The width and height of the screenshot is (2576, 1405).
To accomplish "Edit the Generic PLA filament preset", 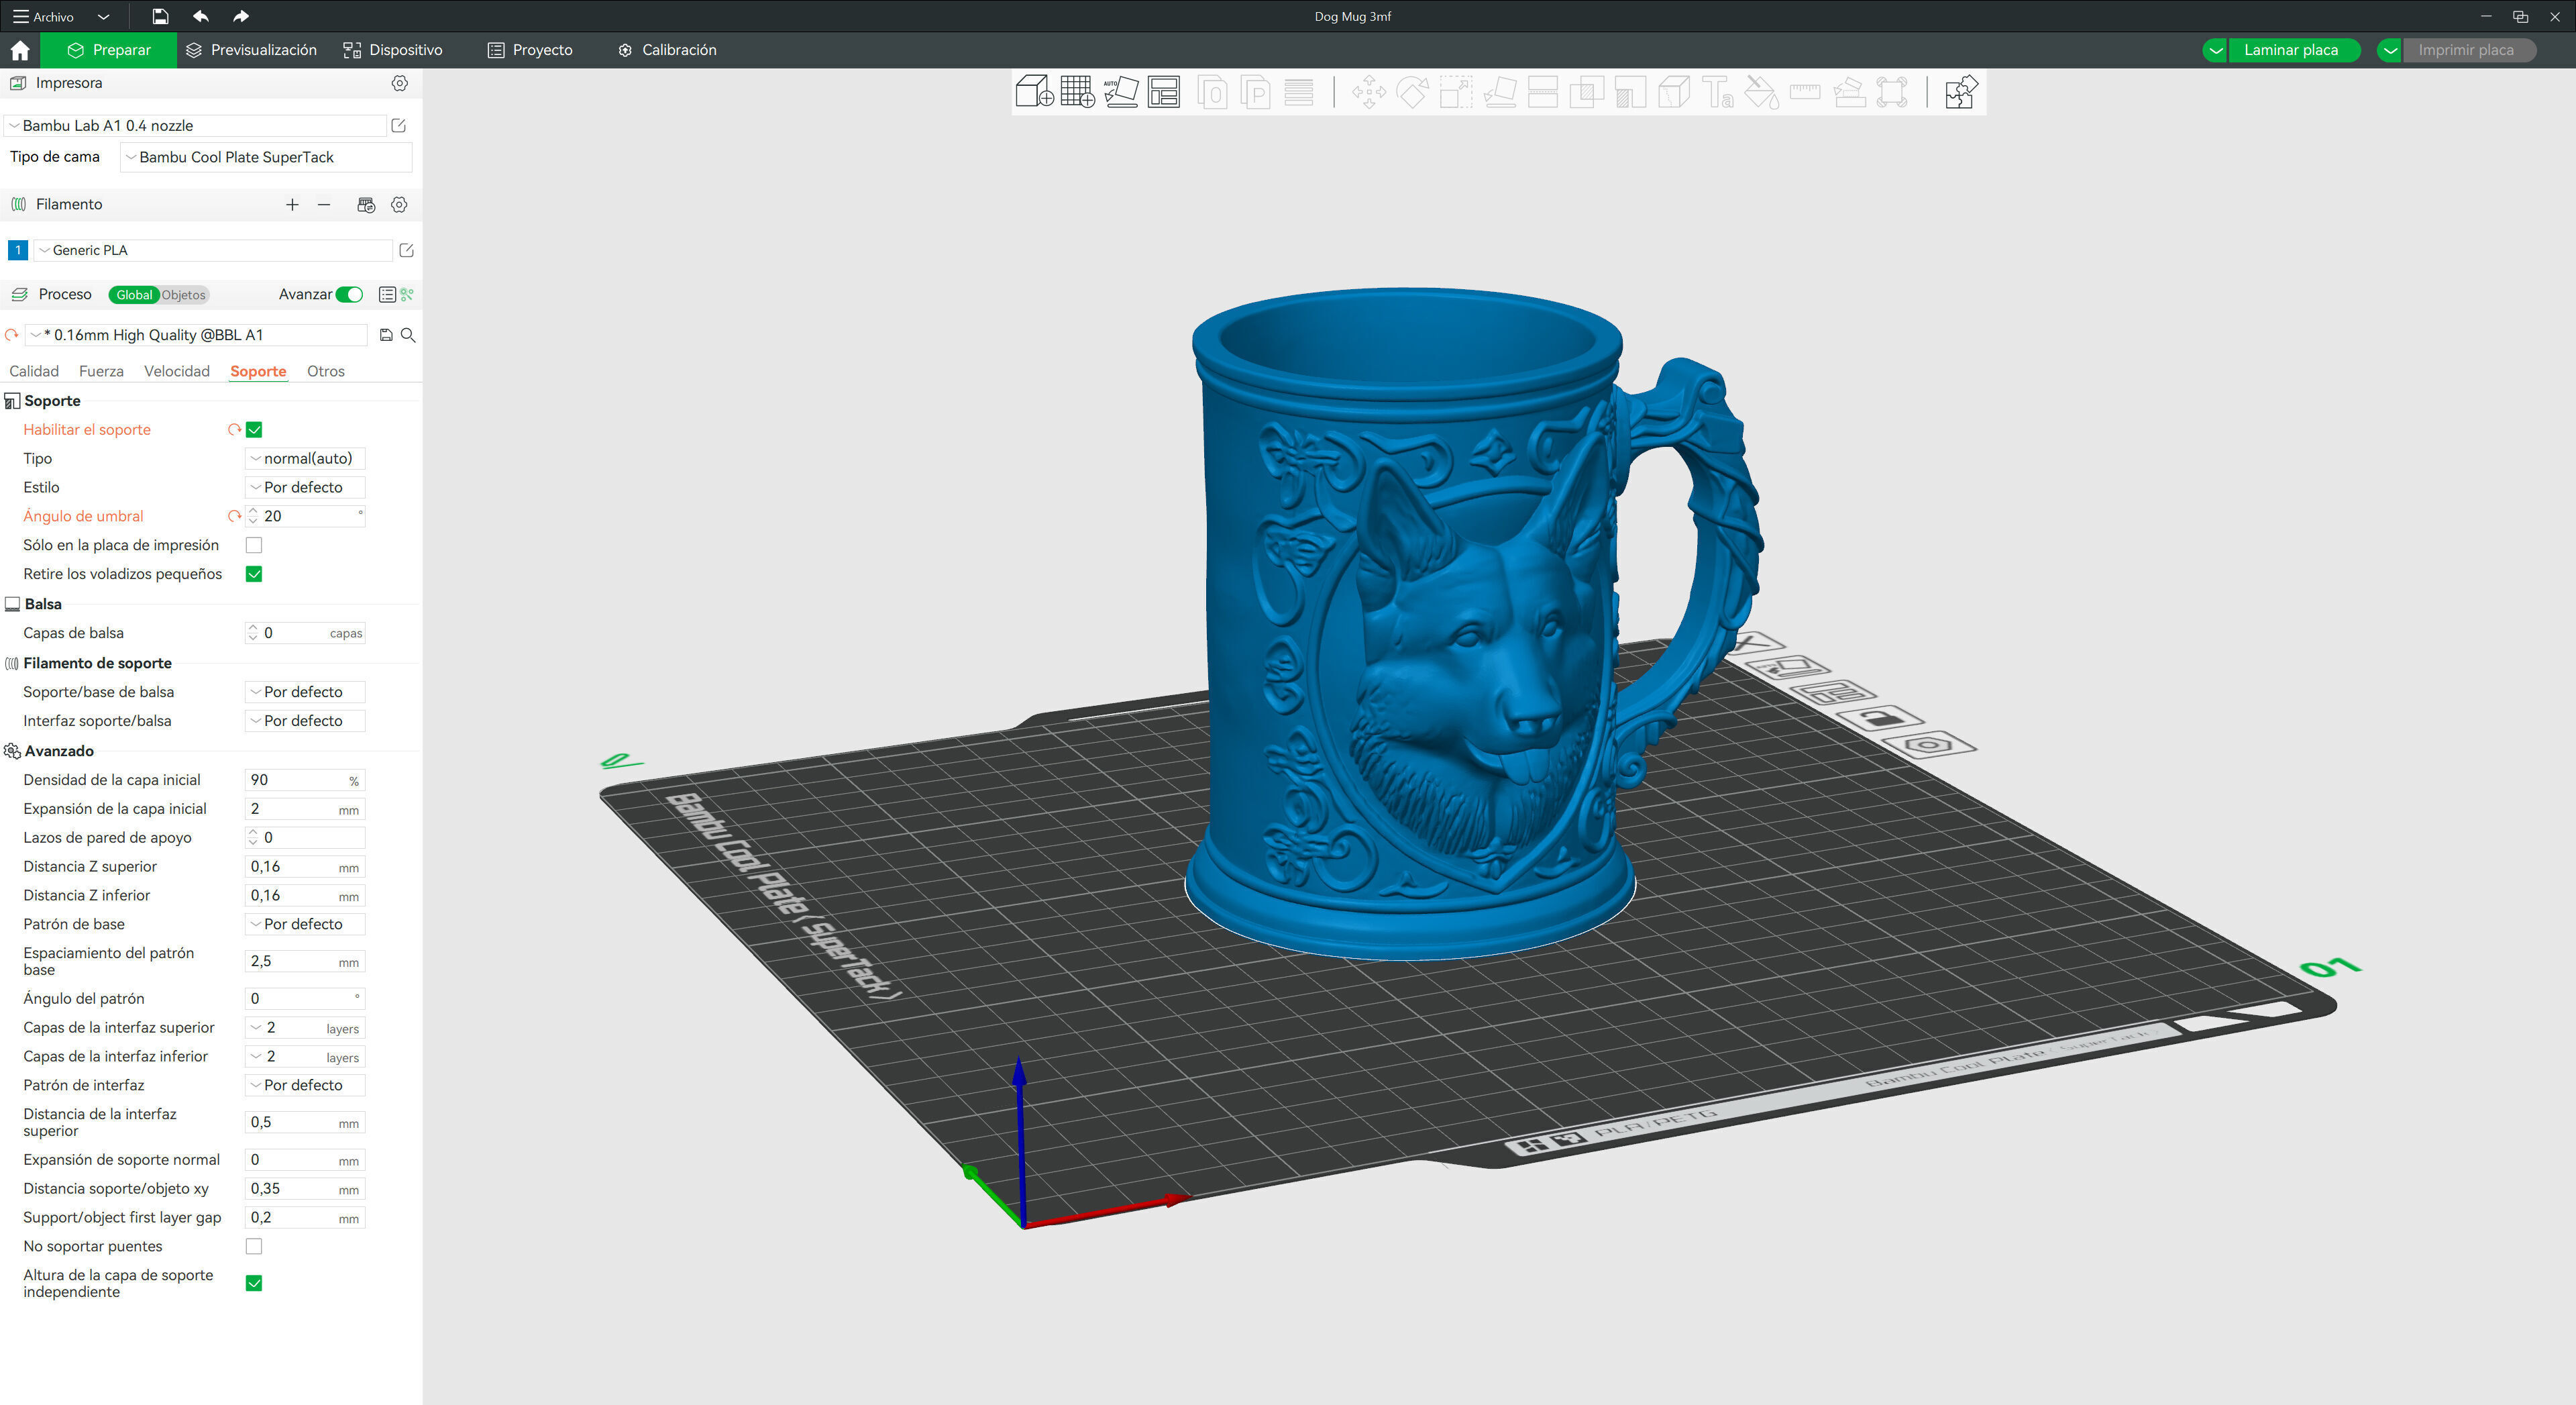I will (x=407, y=250).
